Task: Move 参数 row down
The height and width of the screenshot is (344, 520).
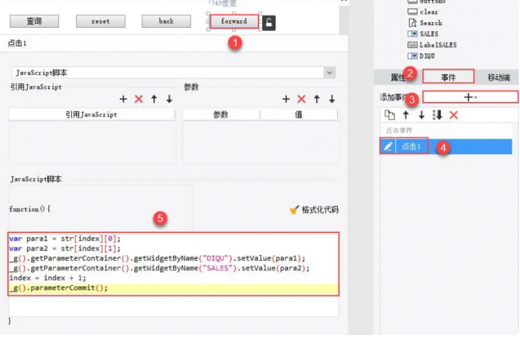Action: 332,99
